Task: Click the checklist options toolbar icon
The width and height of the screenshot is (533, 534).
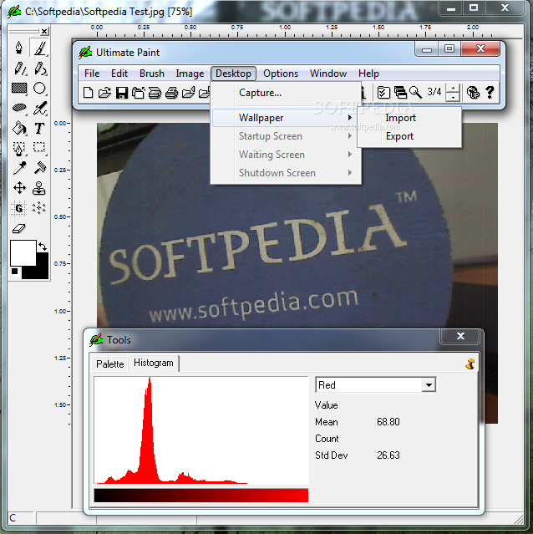Action: [x=383, y=92]
